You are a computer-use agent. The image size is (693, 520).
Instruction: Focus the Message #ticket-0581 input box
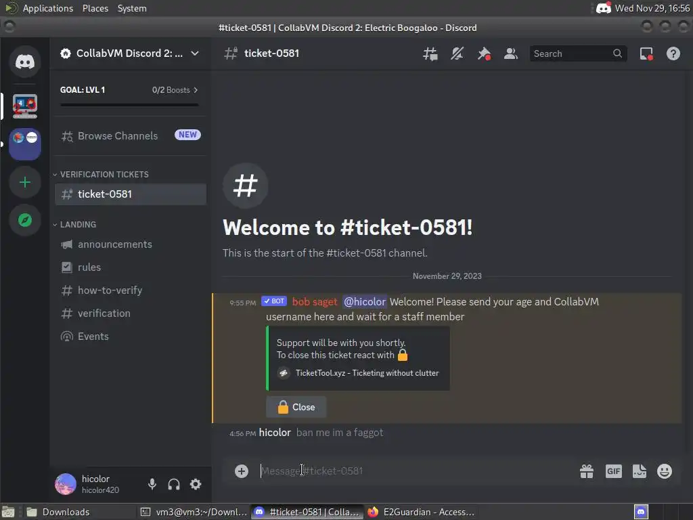point(416,471)
